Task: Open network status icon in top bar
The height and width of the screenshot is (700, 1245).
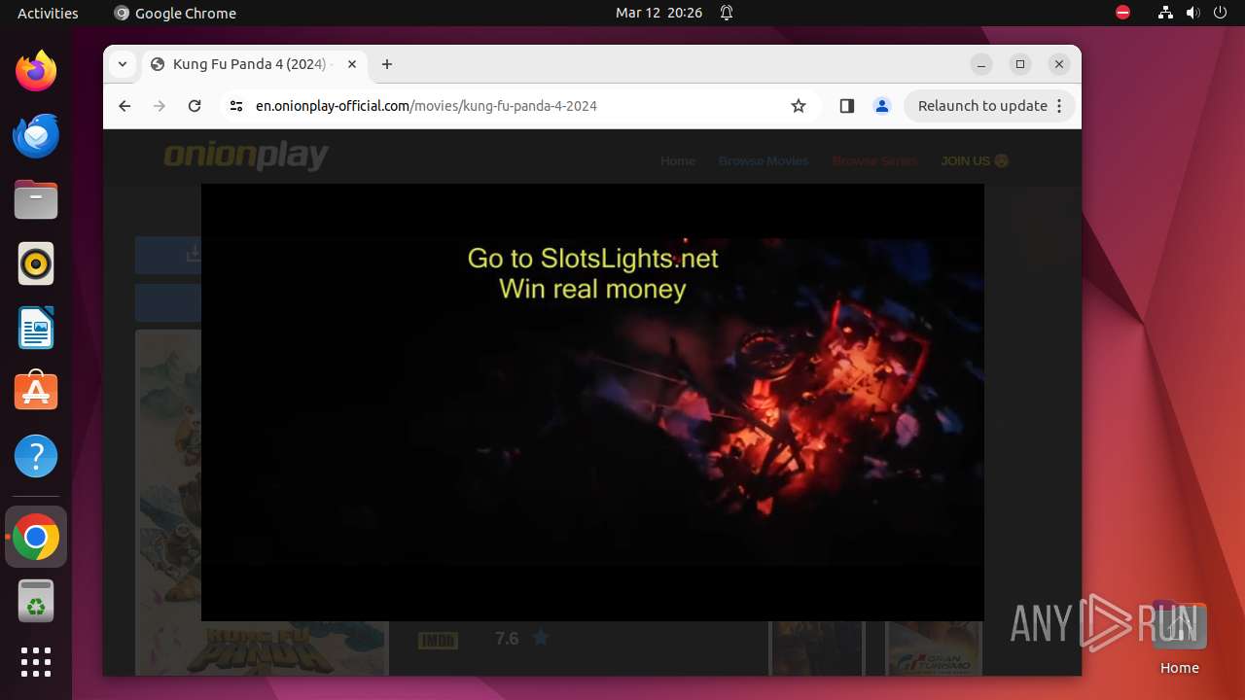Action: [x=1165, y=13]
